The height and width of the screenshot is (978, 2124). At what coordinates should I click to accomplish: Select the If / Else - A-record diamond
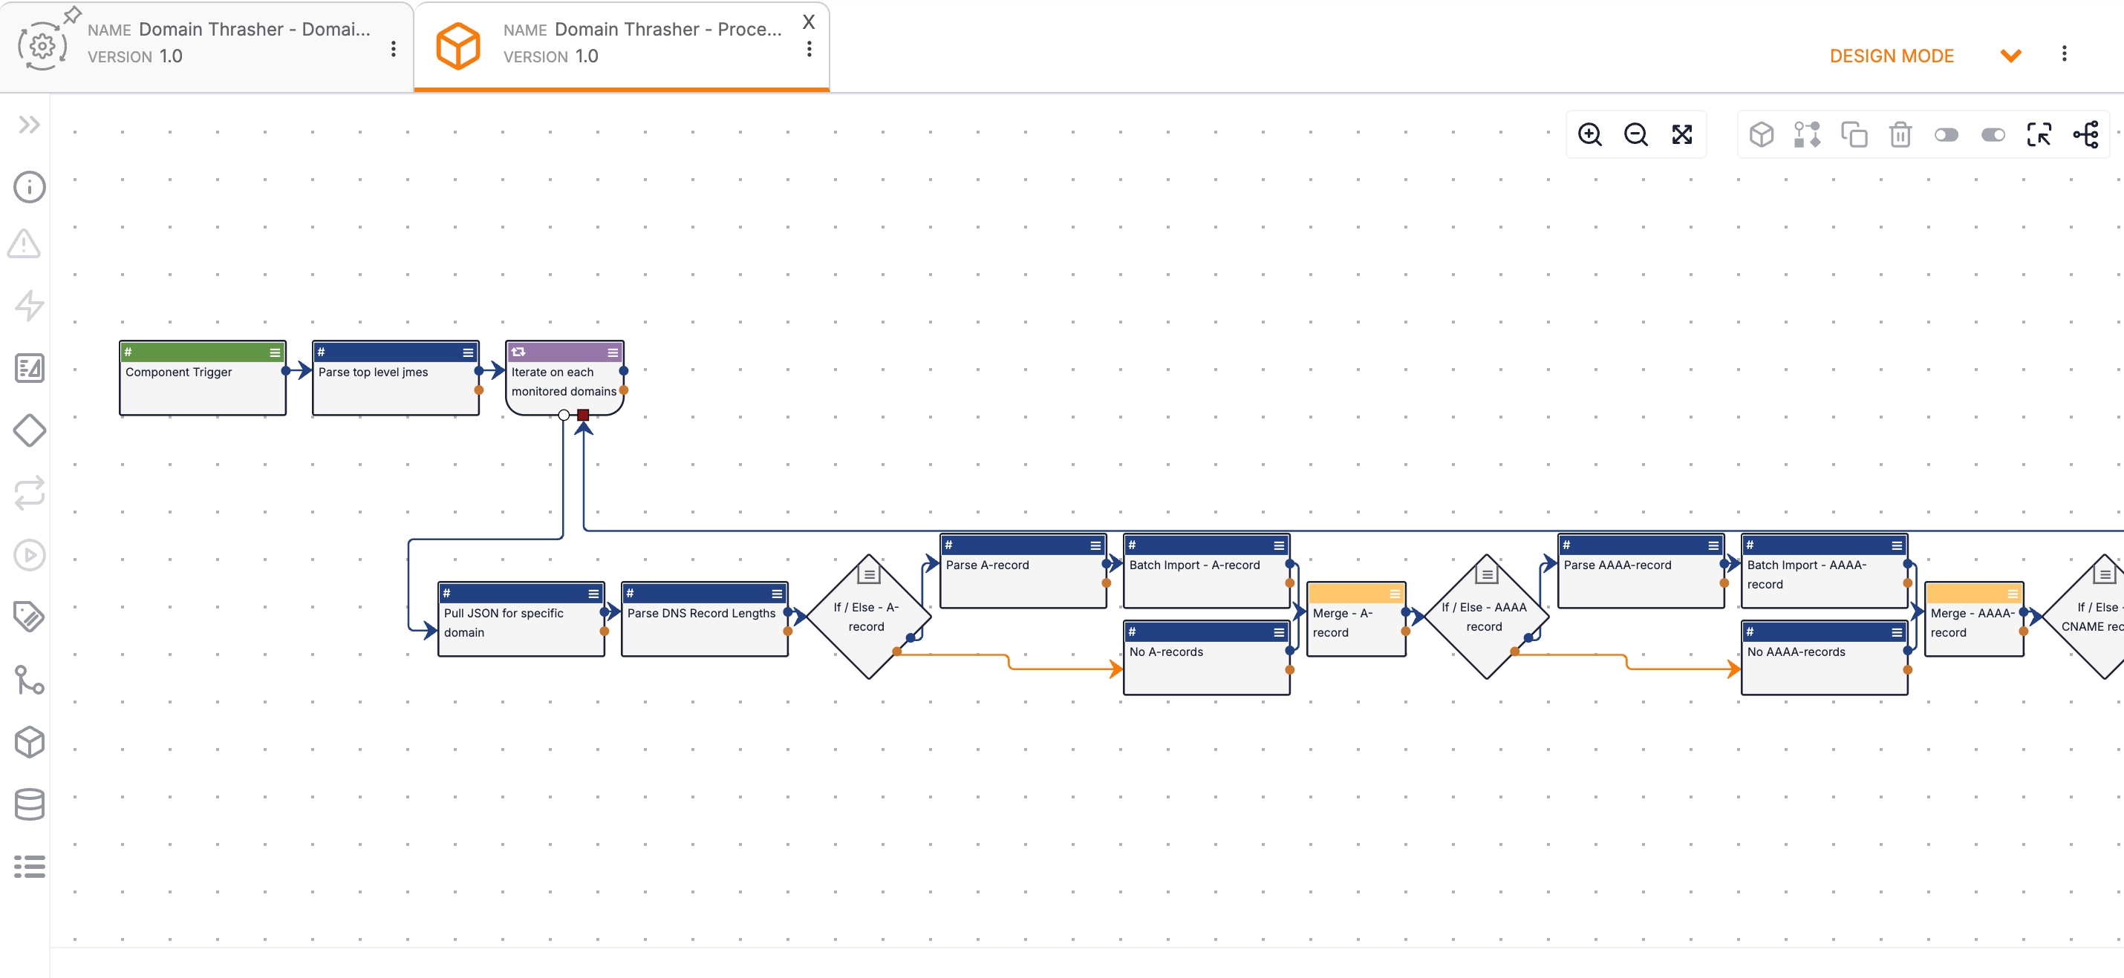tap(869, 617)
